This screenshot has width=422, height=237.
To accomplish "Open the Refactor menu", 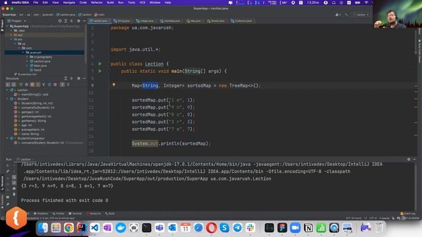I will point(97,3).
